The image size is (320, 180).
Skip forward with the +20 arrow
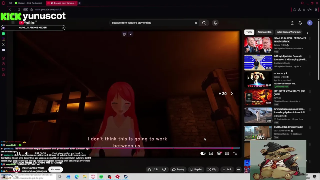[x=226, y=93]
